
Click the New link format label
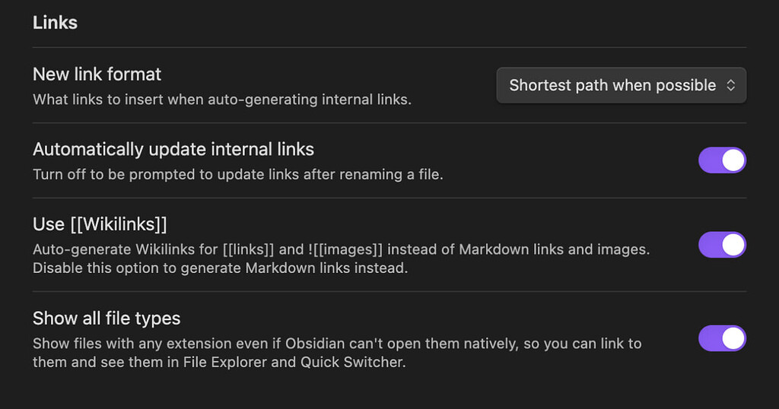tap(97, 74)
